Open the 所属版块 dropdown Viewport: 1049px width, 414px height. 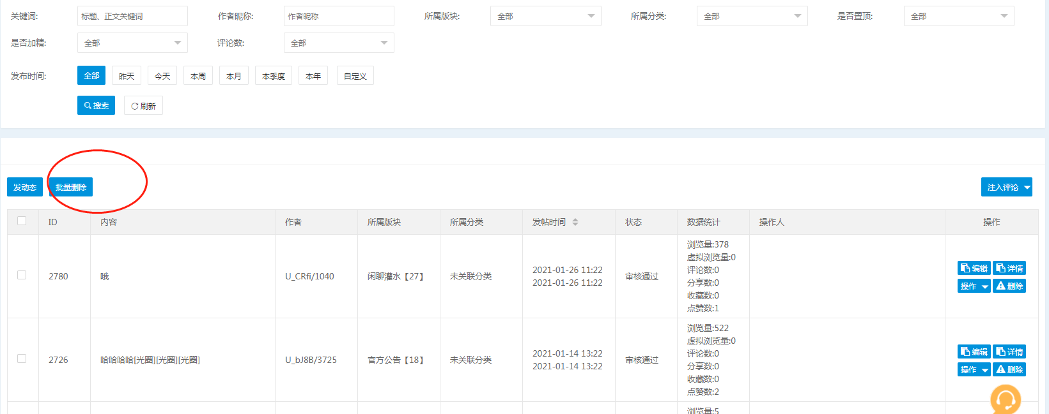tap(545, 16)
